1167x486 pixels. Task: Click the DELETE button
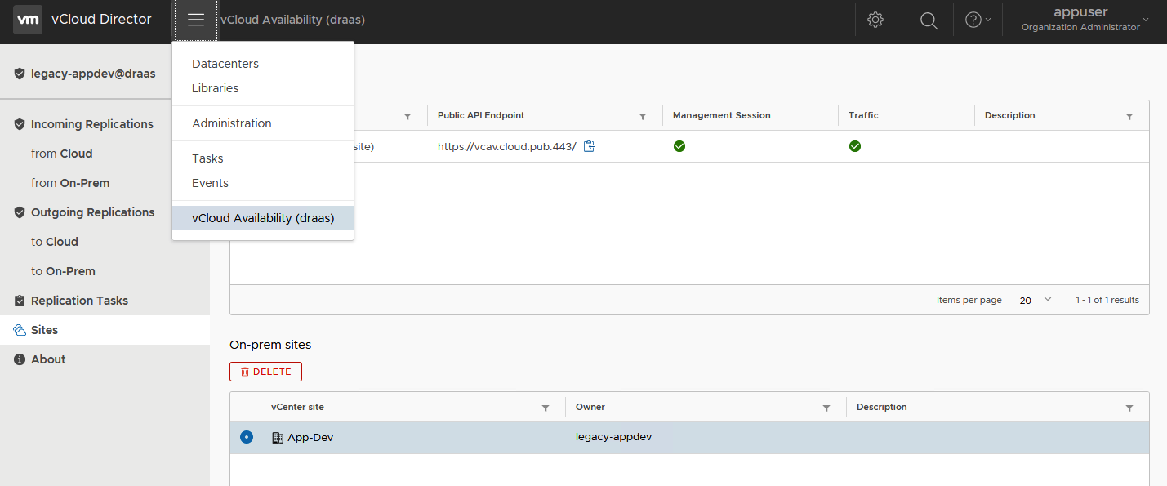click(265, 372)
